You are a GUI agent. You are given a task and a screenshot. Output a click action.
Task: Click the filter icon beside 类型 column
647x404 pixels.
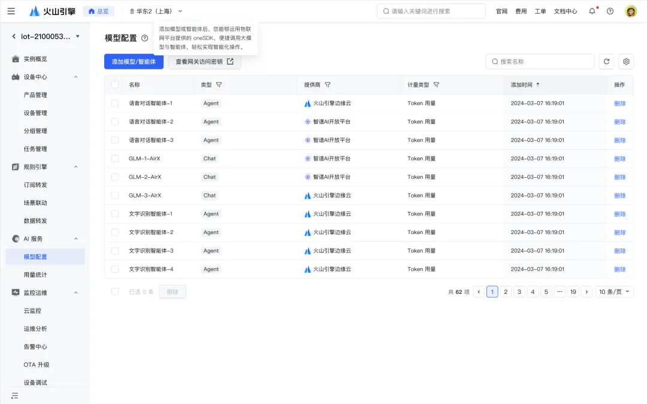point(219,84)
